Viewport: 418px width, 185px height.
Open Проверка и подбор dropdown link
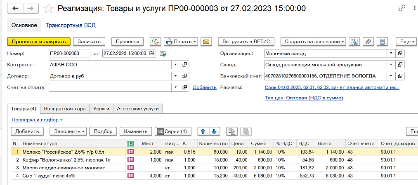[x=37, y=120]
